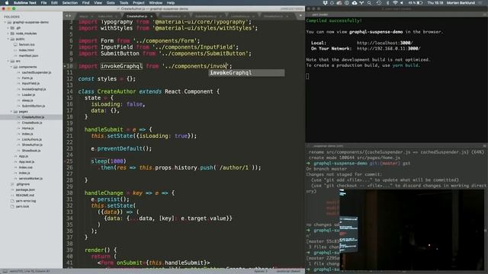This screenshot has width=488, height=274.
Task: Click the Time Machine icon in the menu bar
Action: [379, 3]
